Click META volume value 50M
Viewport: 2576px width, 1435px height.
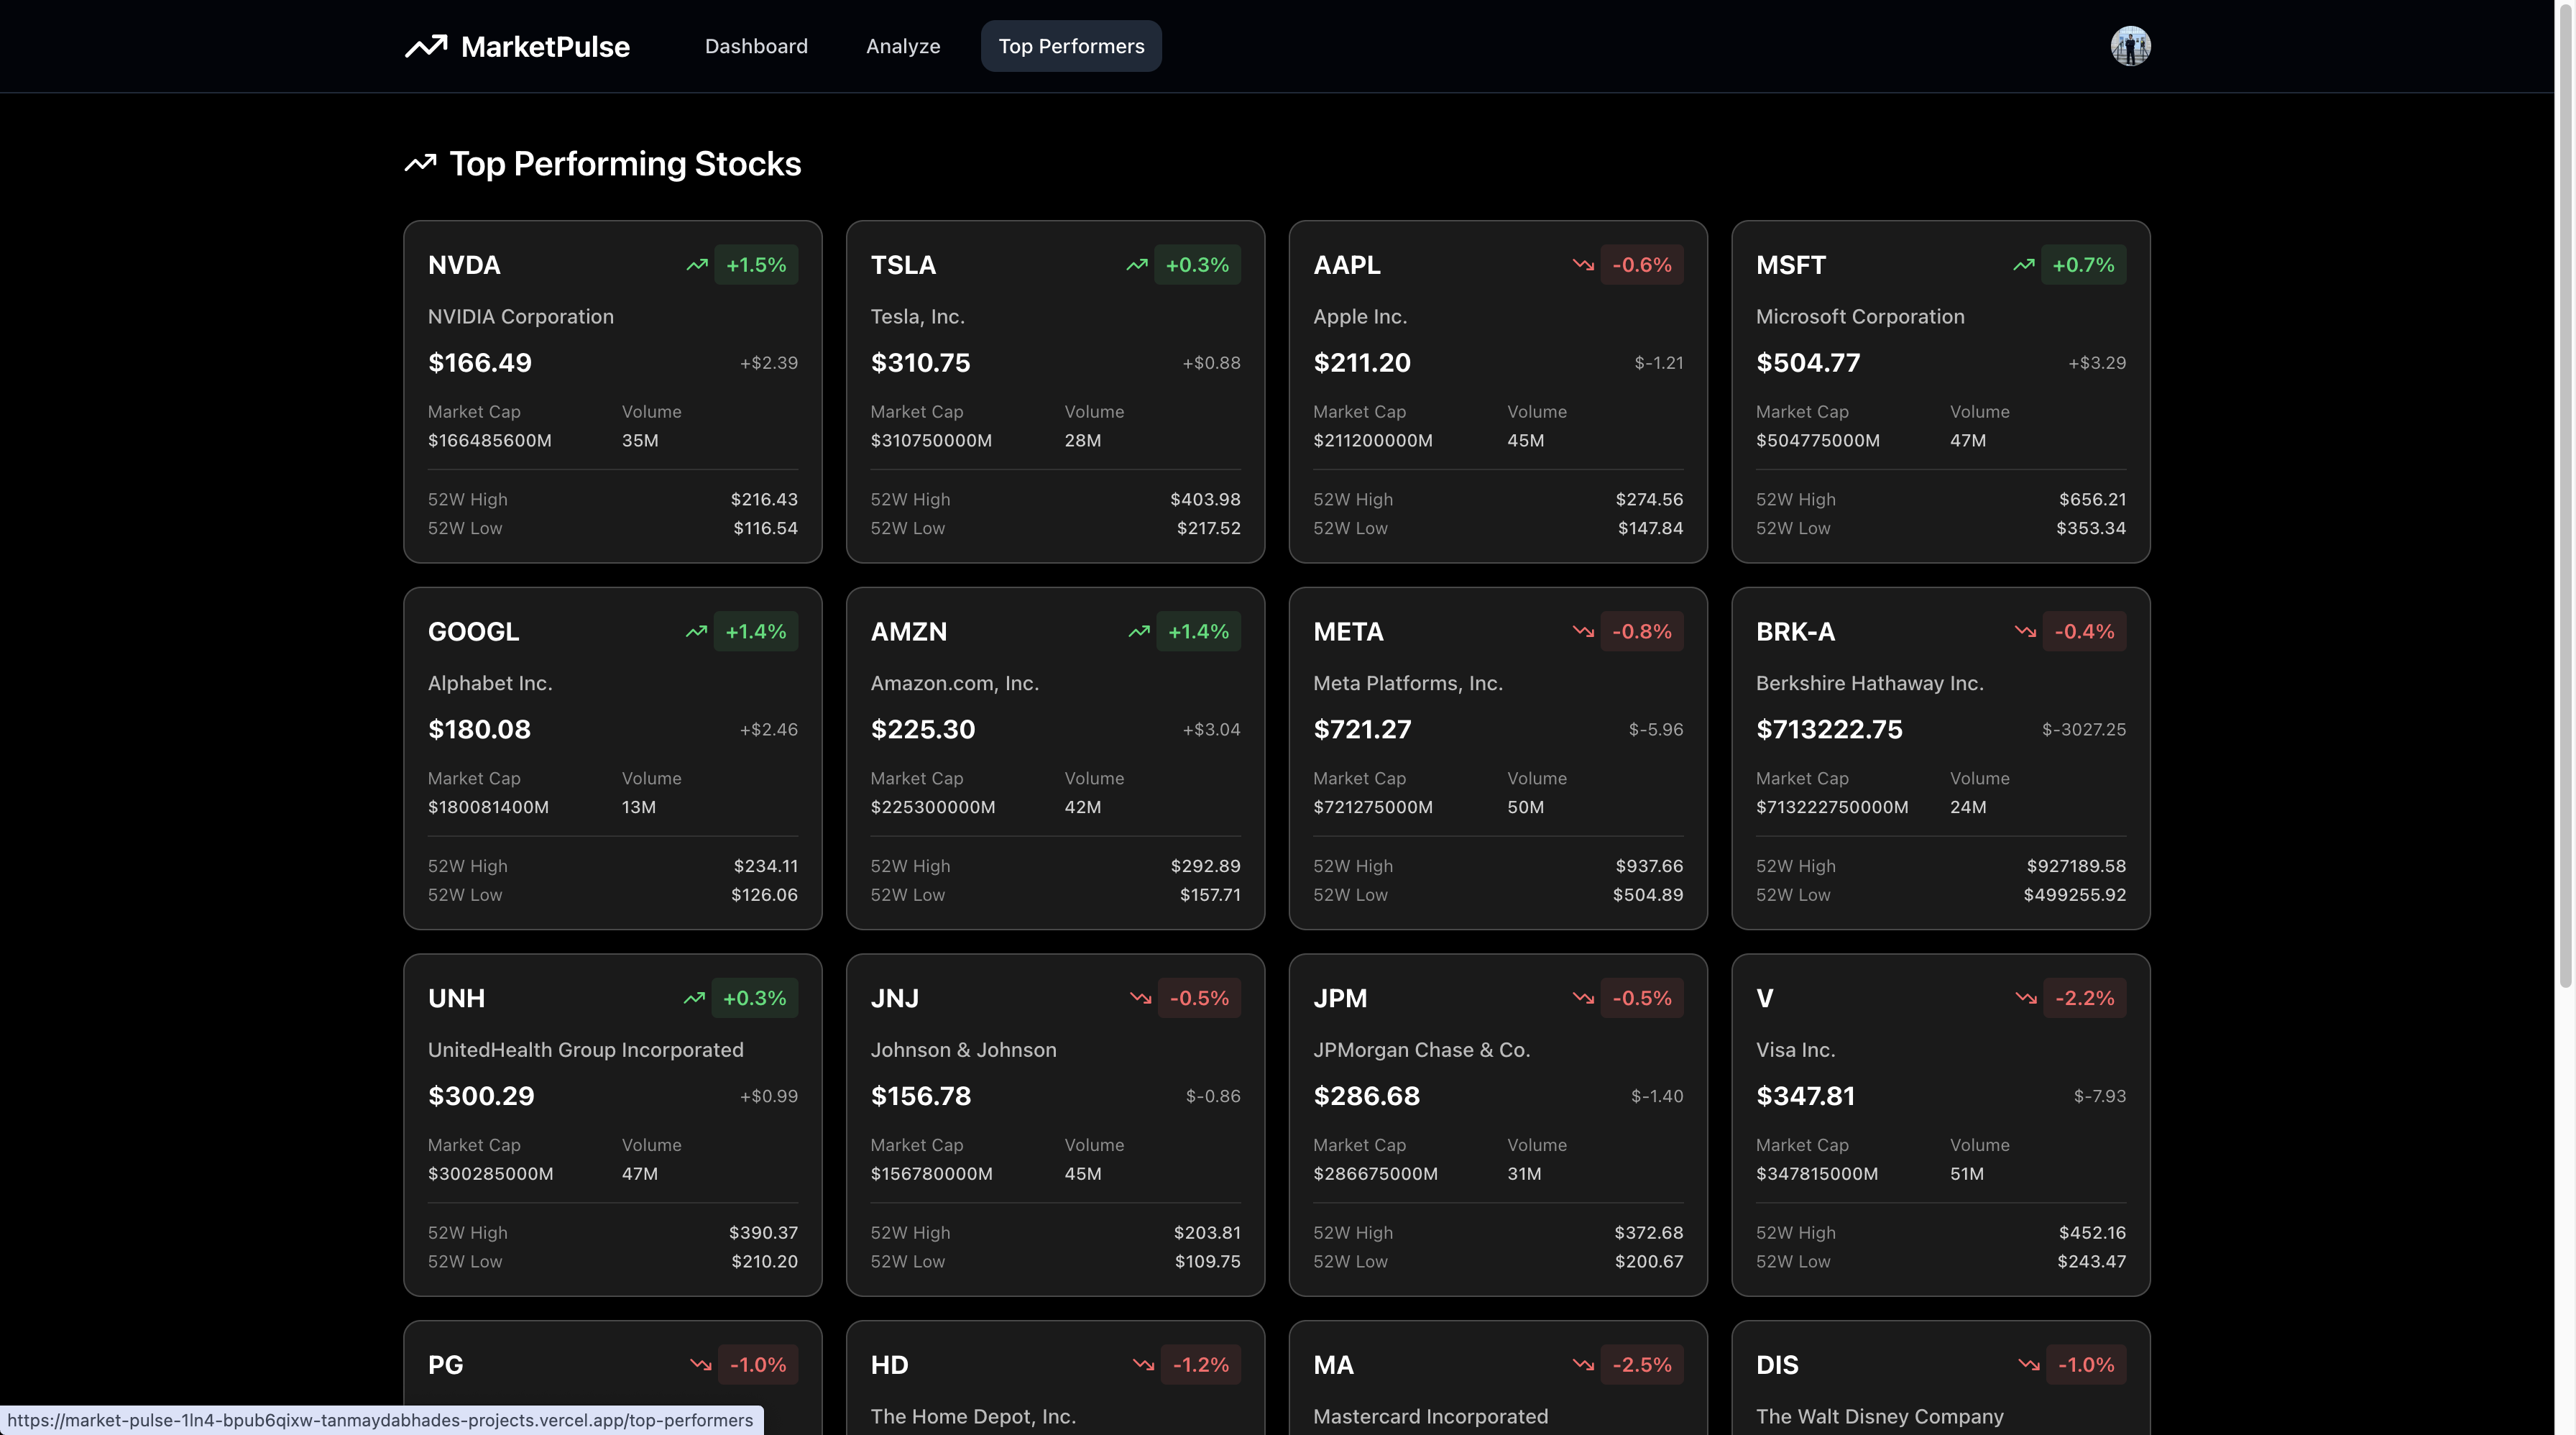pos(1525,808)
